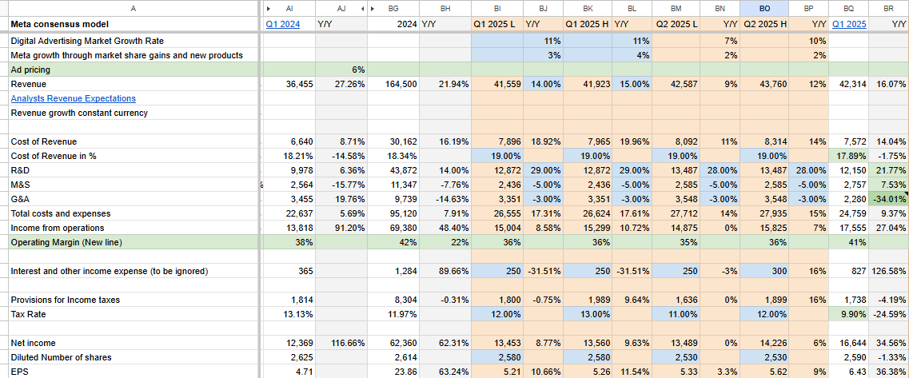Viewport: 909px width, 378px height.
Task: Select column AI header
Action: point(289,9)
